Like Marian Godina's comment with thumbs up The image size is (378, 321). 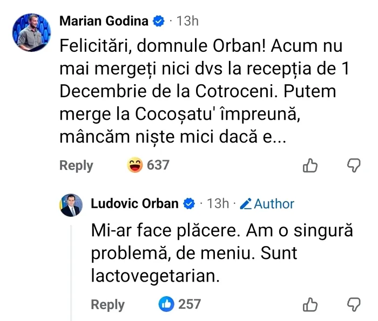coord(310,166)
